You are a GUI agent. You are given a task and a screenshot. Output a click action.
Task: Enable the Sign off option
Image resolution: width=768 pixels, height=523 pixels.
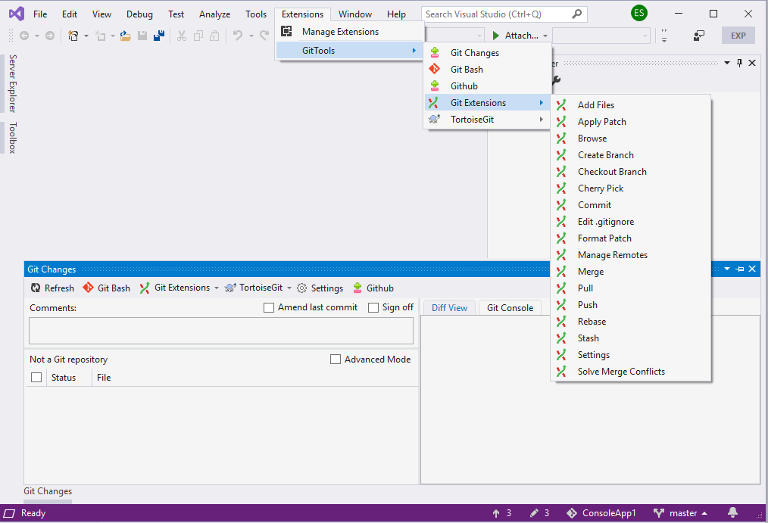pos(372,307)
